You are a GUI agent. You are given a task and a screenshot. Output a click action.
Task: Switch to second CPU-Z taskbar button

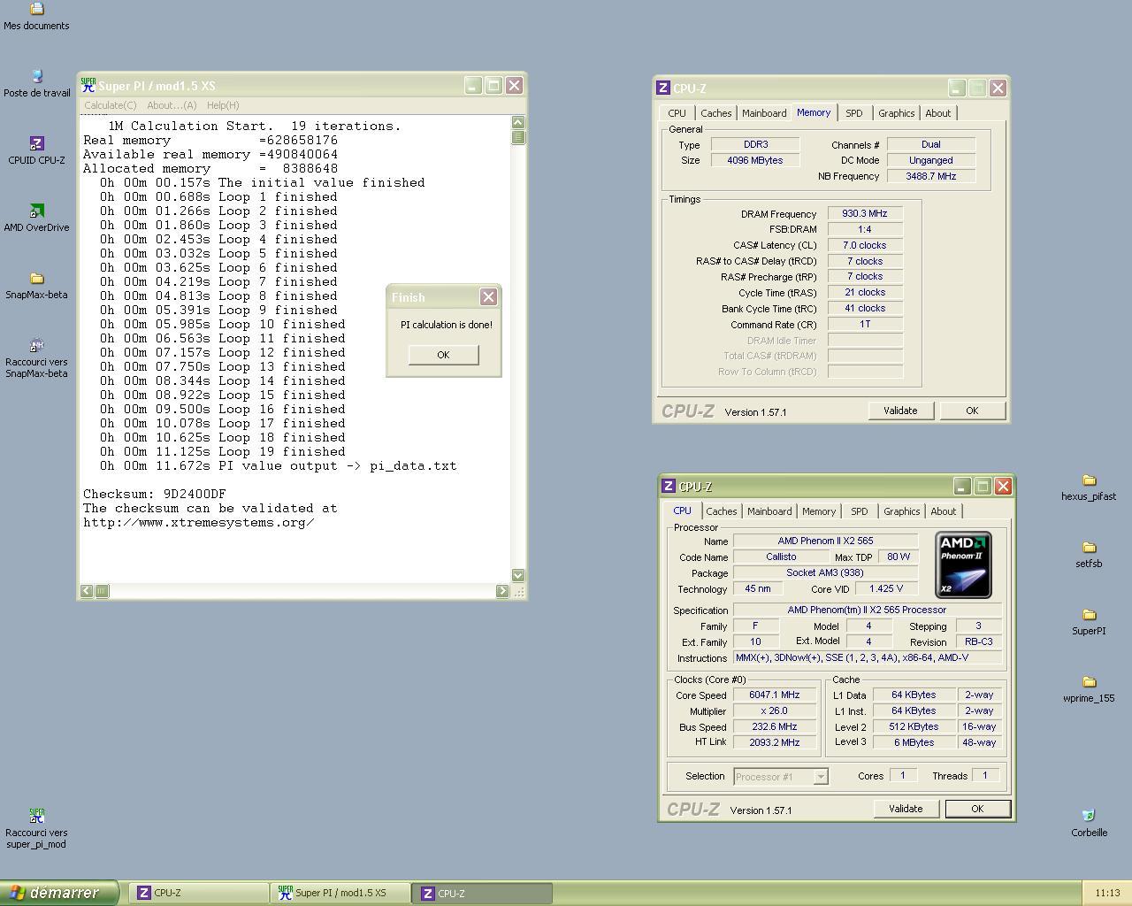[484, 893]
